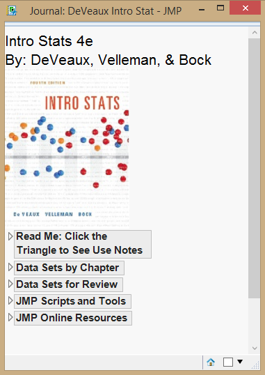Click the vertical scrollbar thumb

tap(255, 168)
